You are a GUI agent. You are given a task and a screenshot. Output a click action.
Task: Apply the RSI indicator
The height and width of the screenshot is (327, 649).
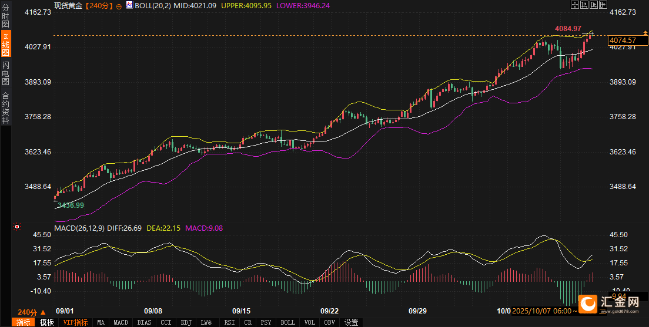coord(229,322)
